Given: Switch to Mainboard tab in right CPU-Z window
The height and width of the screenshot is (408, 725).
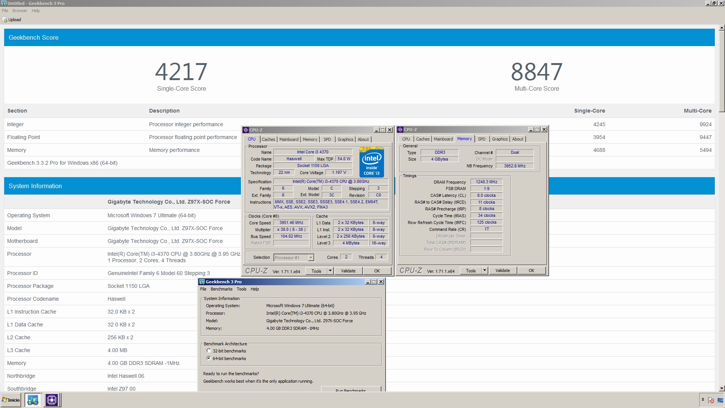Looking at the screenshot, I should tap(443, 139).
